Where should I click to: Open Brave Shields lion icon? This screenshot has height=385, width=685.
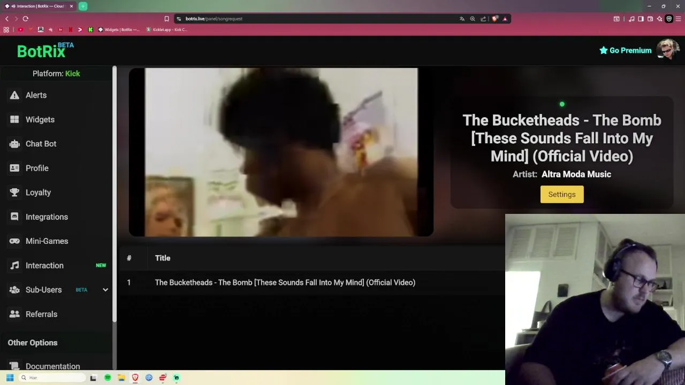(495, 19)
